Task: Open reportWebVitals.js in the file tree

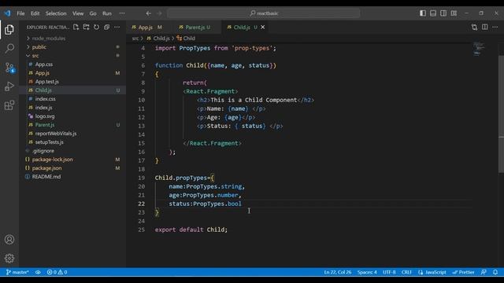Action: (56, 134)
